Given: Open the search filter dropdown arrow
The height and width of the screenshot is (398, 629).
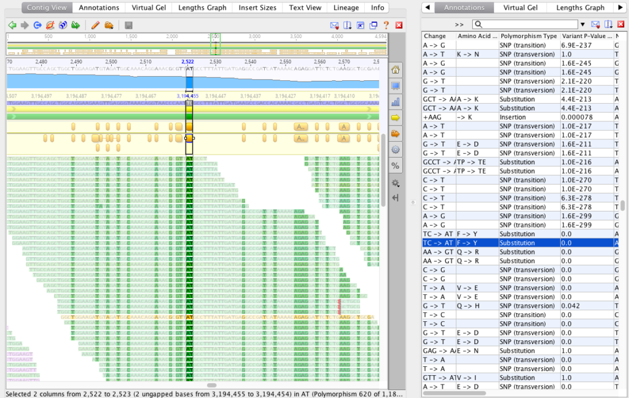Looking at the screenshot, I should [582, 24].
